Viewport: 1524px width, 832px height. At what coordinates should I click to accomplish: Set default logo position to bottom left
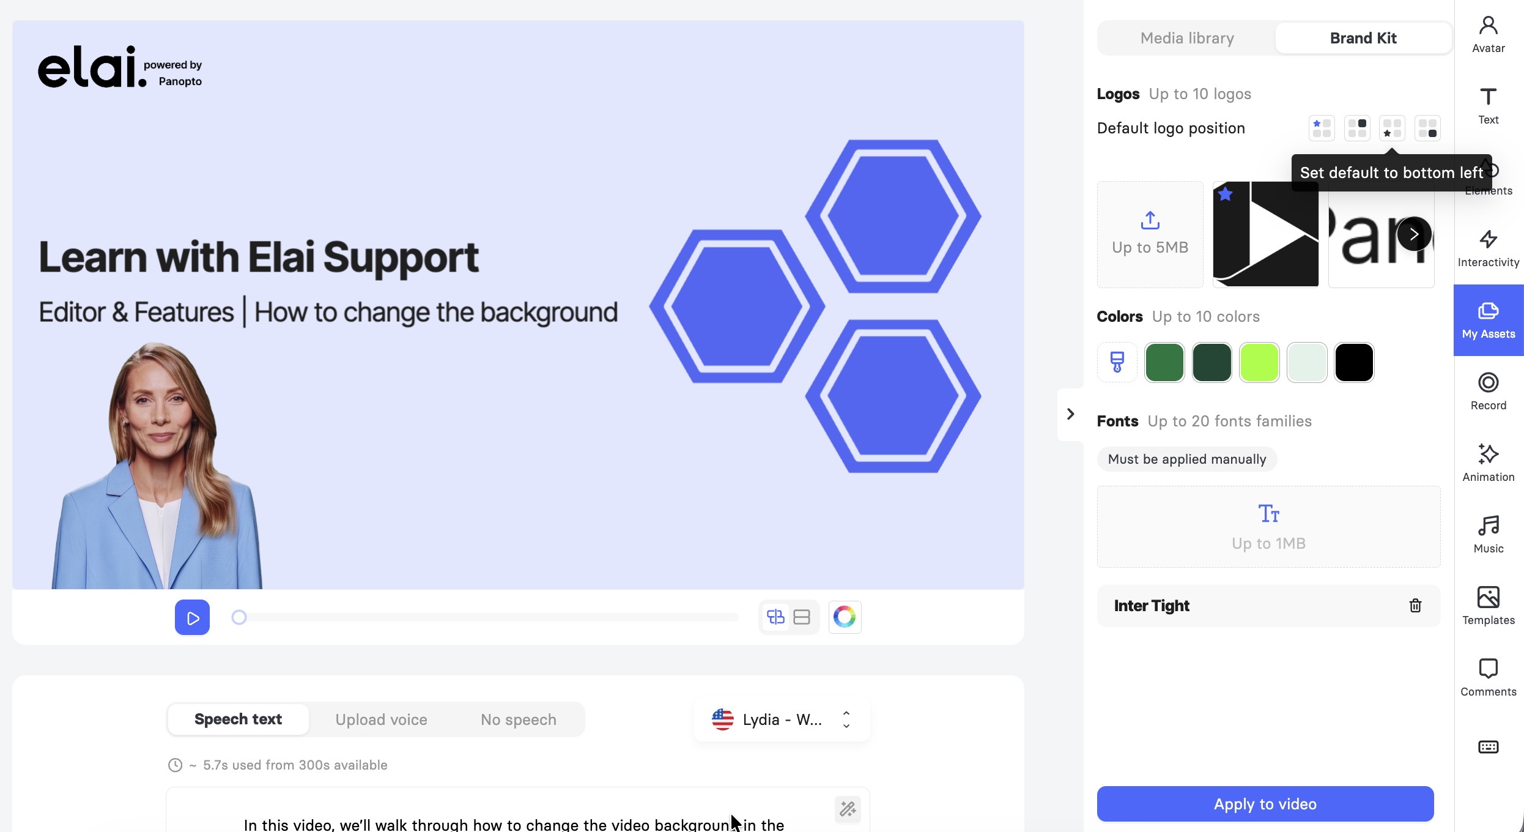coord(1392,128)
